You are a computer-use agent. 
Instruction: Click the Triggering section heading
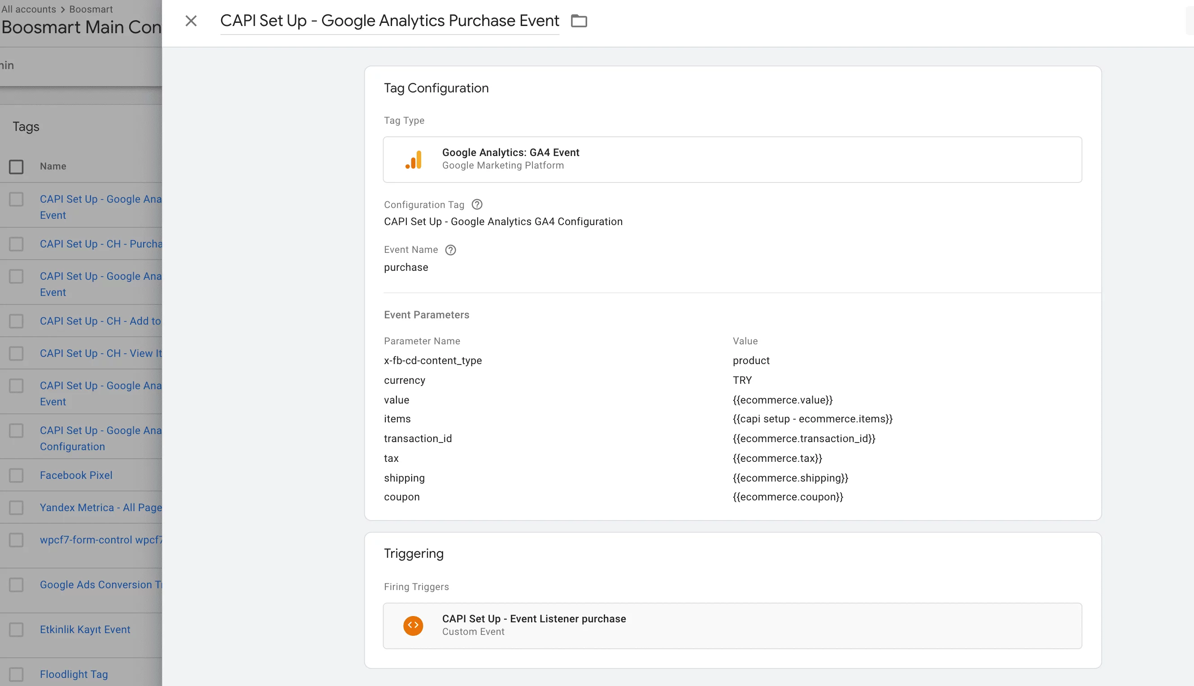pos(413,554)
